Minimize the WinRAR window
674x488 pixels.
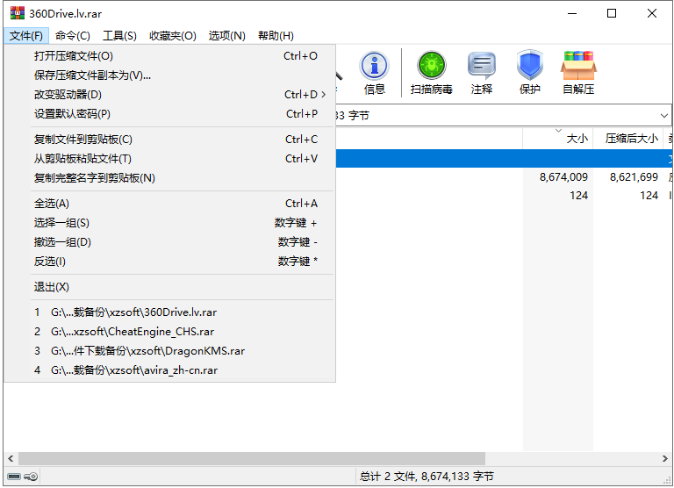572,14
